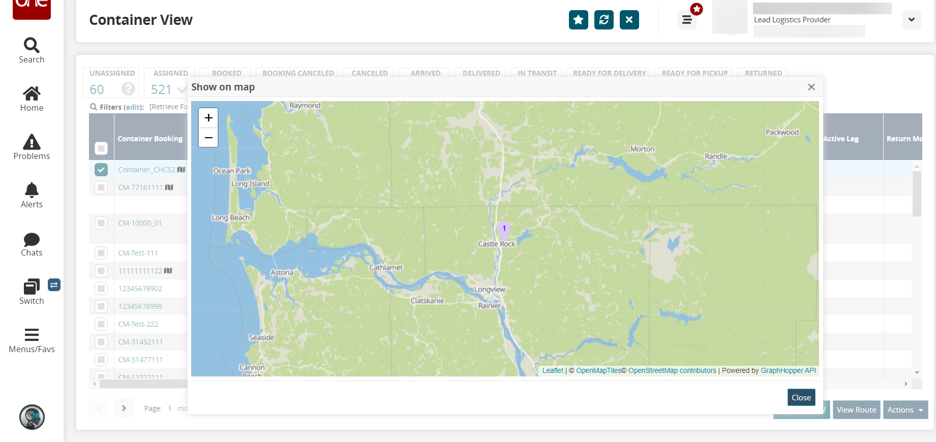
Task: Open the OpenMapTiles attribution link
Action: pyautogui.click(x=599, y=370)
